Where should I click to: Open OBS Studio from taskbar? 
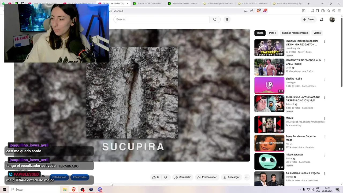click(x=82, y=190)
